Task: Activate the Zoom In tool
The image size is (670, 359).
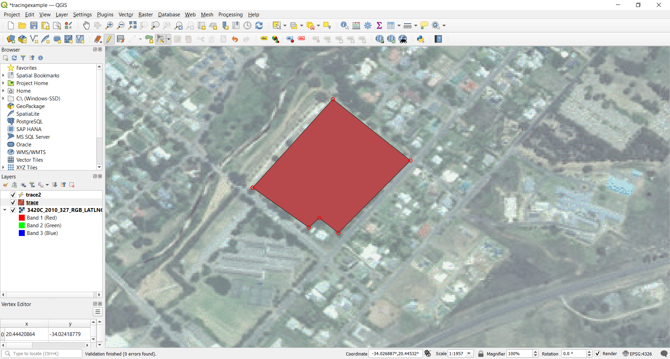Action: 109,25
